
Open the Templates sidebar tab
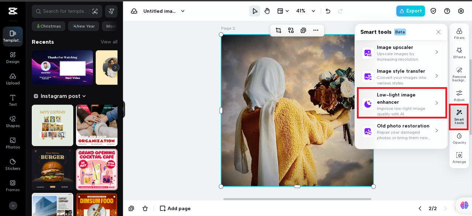(x=13, y=36)
